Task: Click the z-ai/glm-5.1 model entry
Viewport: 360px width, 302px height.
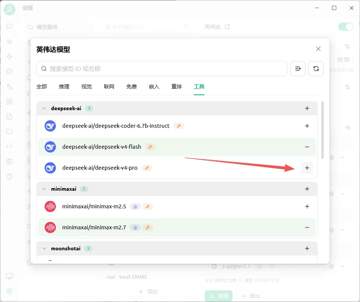Action: [236, 267]
